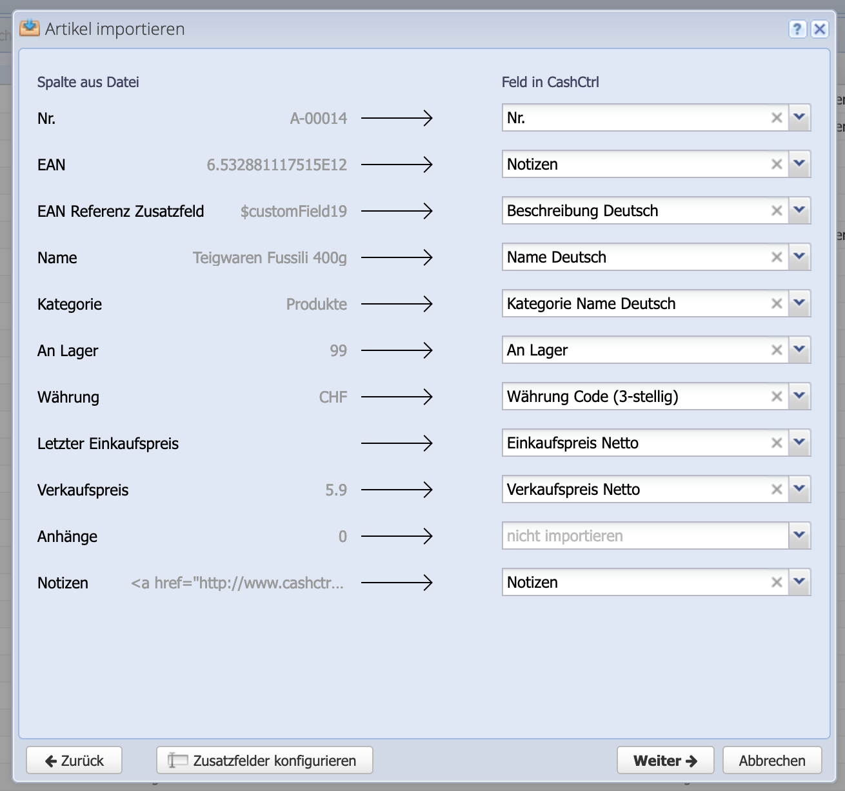
Task: Expand the An Lager field dropdown
Action: (800, 350)
